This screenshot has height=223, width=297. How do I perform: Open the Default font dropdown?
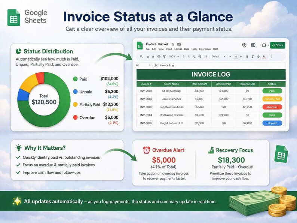(218, 56)
